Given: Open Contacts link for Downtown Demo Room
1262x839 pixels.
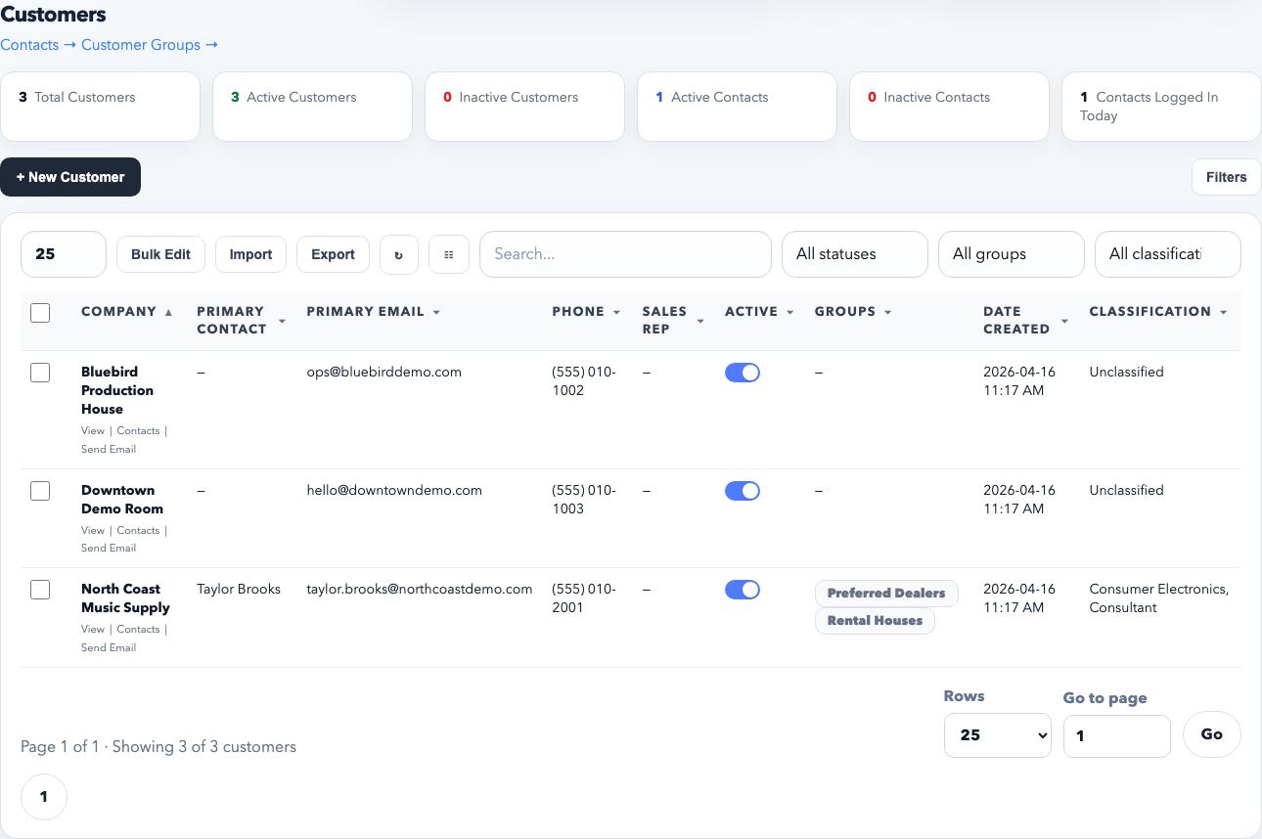Looking at the screenshot, I should click(138, 531).
